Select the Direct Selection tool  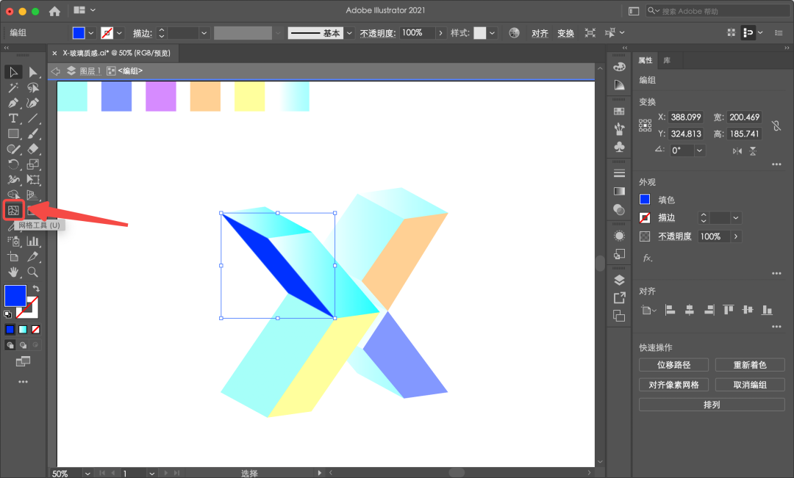click(33, 73)
